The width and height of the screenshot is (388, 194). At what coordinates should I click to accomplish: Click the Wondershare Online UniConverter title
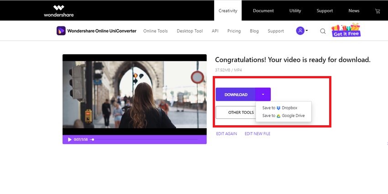[102, 31]
